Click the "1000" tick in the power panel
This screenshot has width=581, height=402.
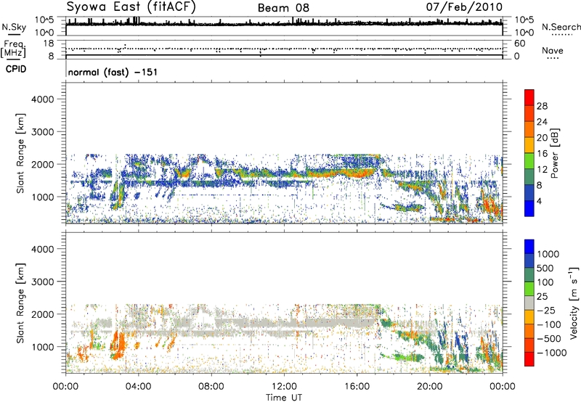[42, 197]
